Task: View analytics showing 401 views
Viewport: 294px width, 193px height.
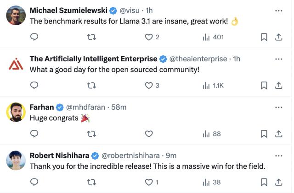Action: point(213,37)
